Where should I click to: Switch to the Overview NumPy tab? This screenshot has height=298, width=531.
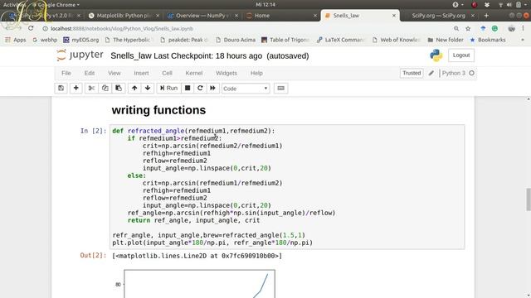pos(202,16)
